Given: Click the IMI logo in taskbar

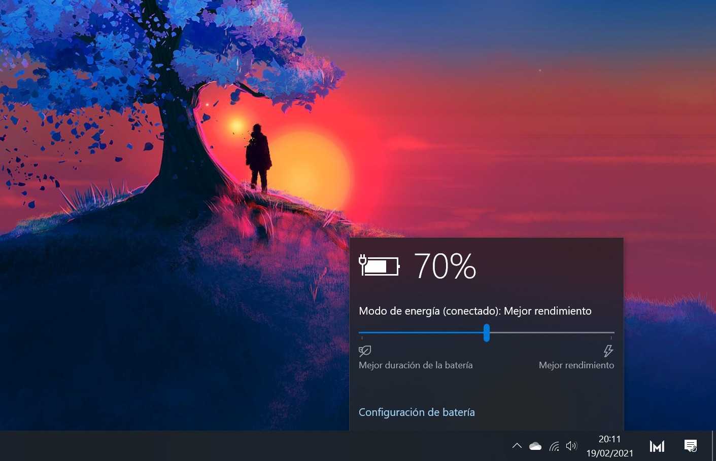Looking at the screenshot, I should pyautogui.click(x=657, y=446).
